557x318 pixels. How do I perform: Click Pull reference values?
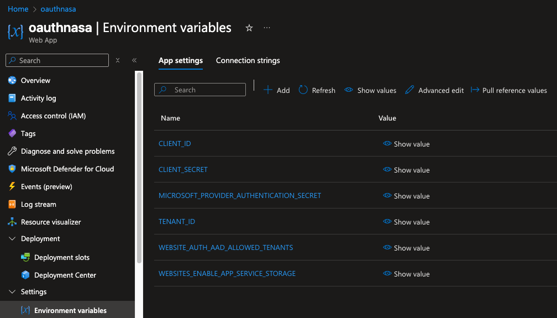click(509, 90)
